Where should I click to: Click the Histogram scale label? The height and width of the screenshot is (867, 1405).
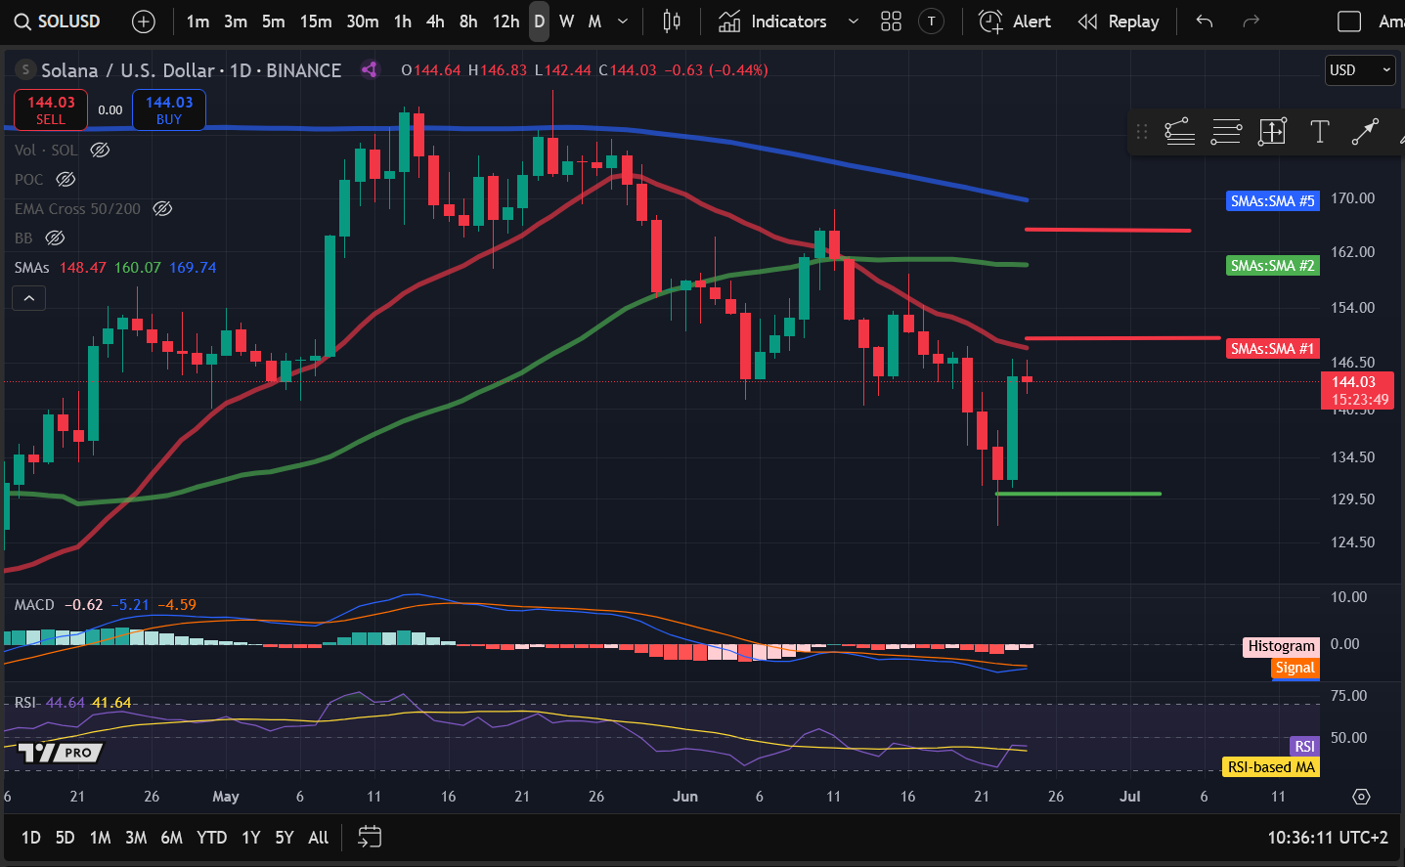(1281, 646)
